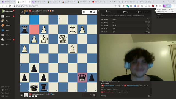
Task: Select the black queen on b7
Action: (x=82, y=78)
